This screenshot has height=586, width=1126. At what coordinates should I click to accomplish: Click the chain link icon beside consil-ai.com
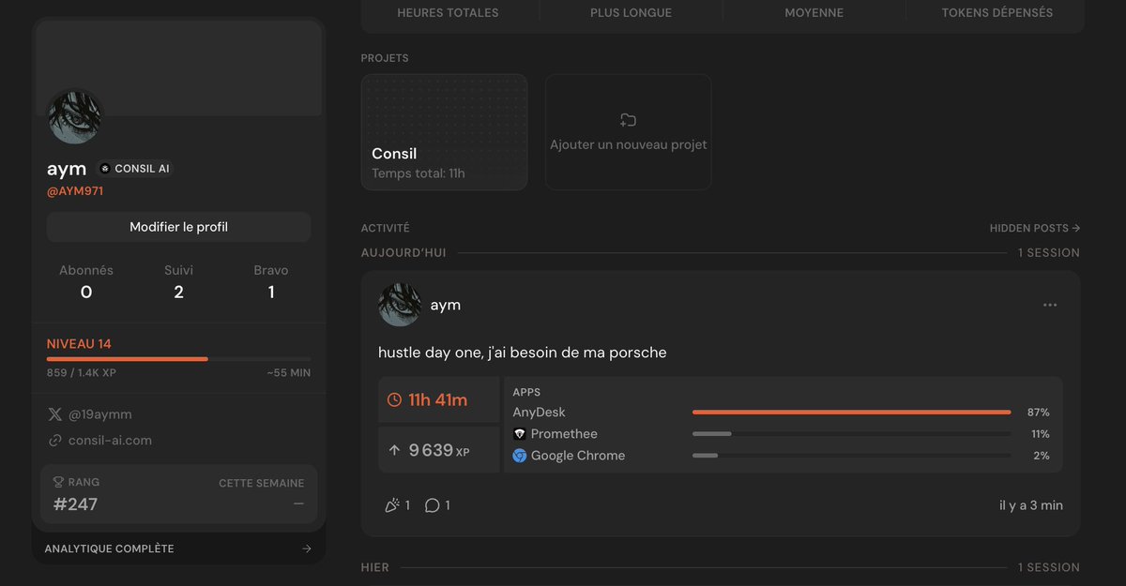[x=54, y=441]
